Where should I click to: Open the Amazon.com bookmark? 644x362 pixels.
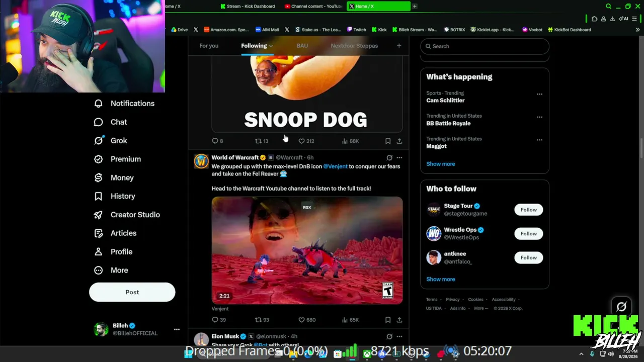[x=226, y=30]
